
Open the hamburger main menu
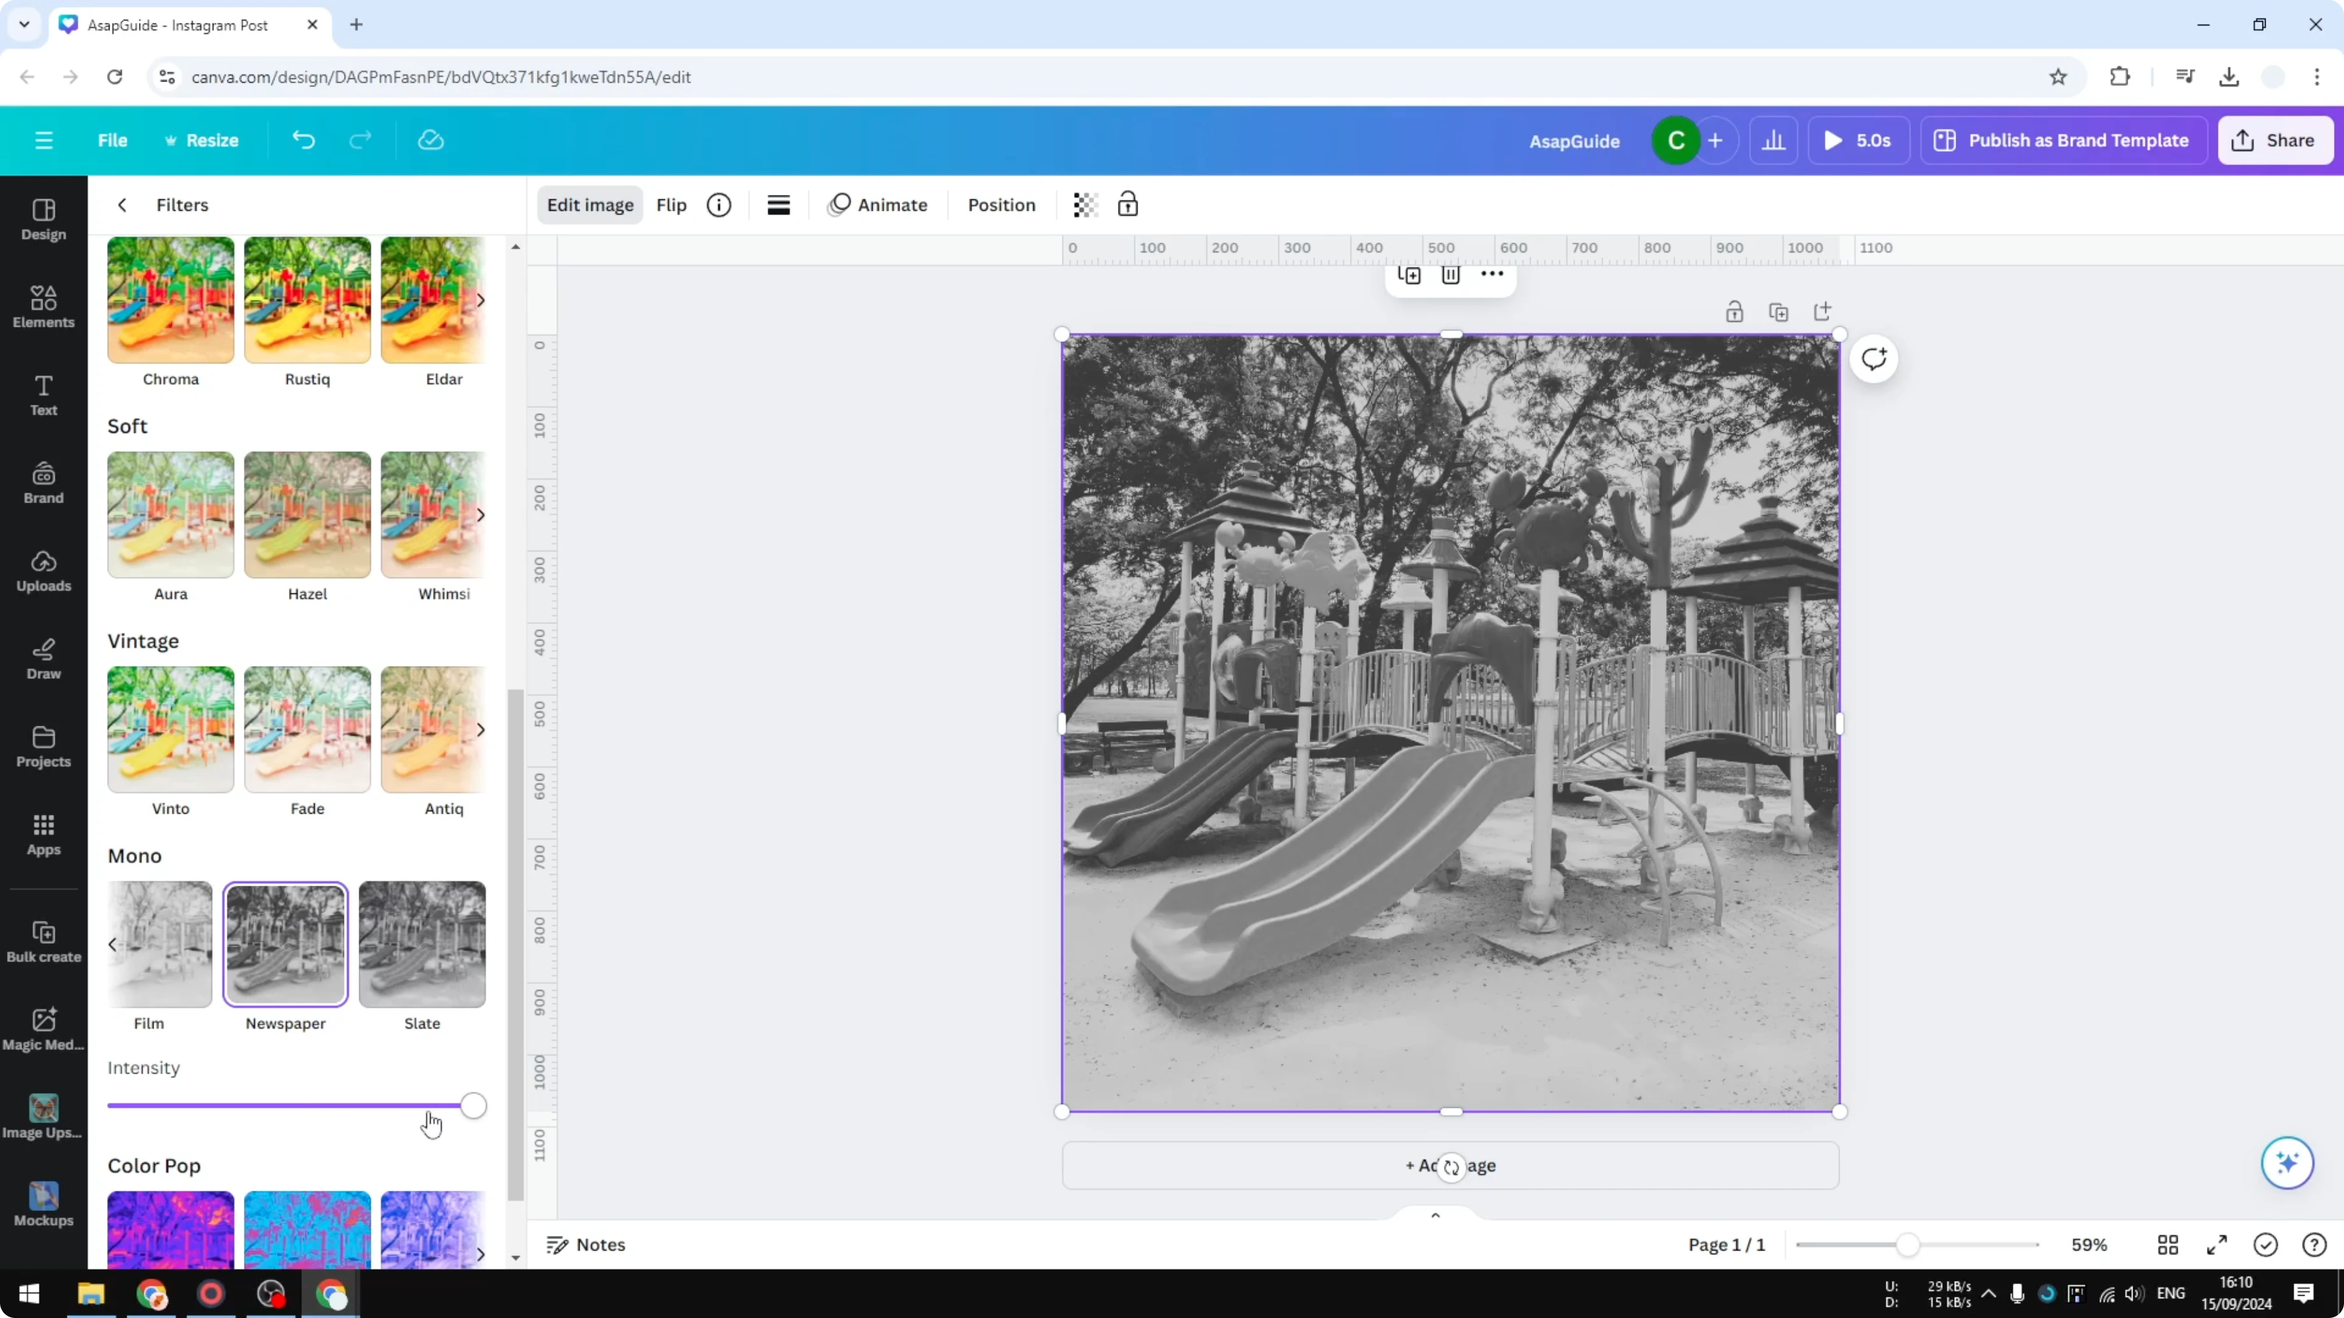[44, 140]
